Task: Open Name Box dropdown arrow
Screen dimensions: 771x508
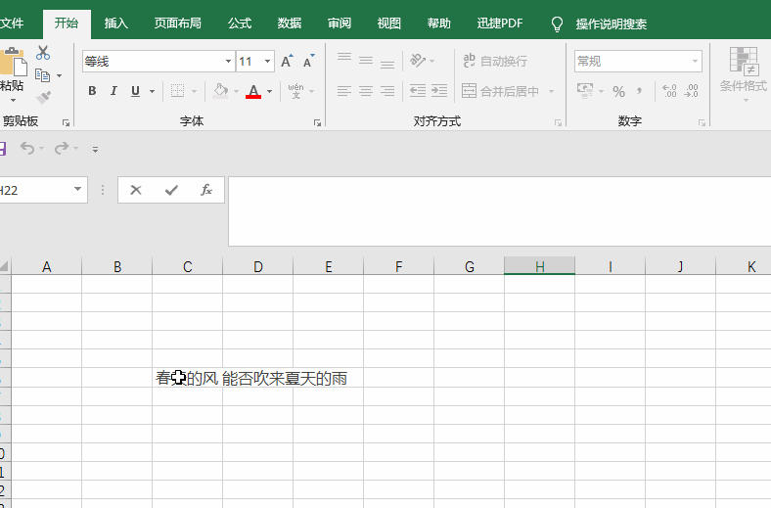Action: tap(77, 189)
